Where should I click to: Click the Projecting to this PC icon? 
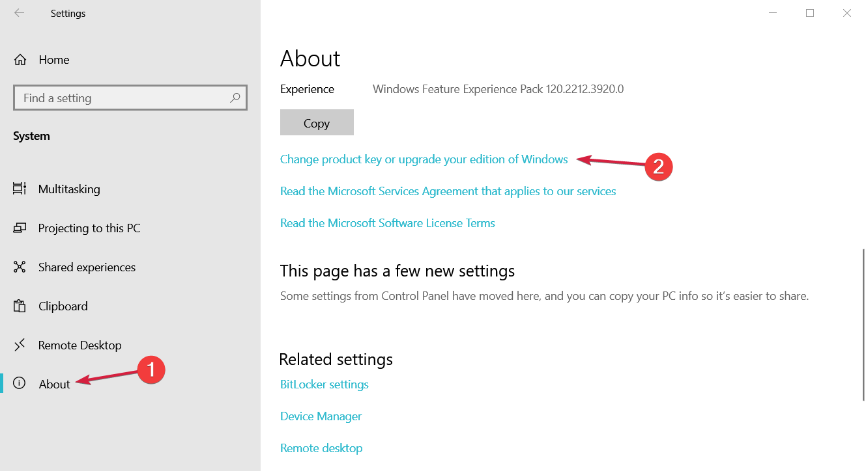20,228
